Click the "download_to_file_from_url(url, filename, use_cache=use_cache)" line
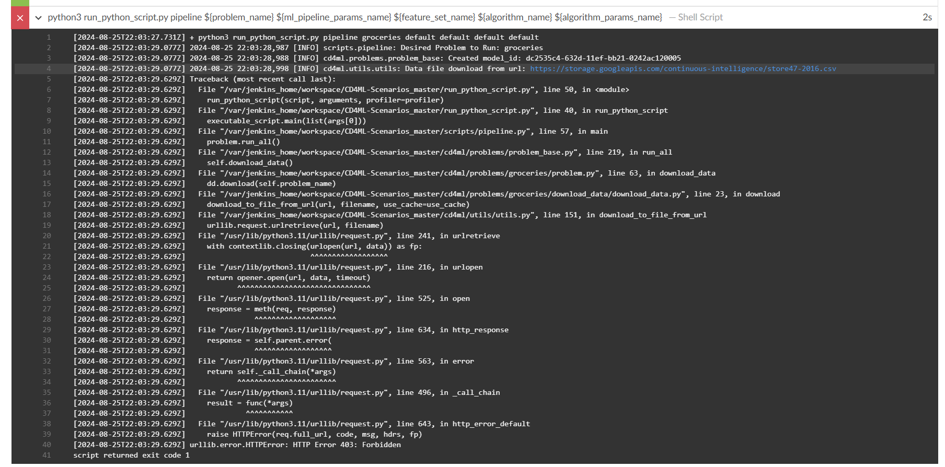Screen dimensions: 945x467 [x=338, y=205]
